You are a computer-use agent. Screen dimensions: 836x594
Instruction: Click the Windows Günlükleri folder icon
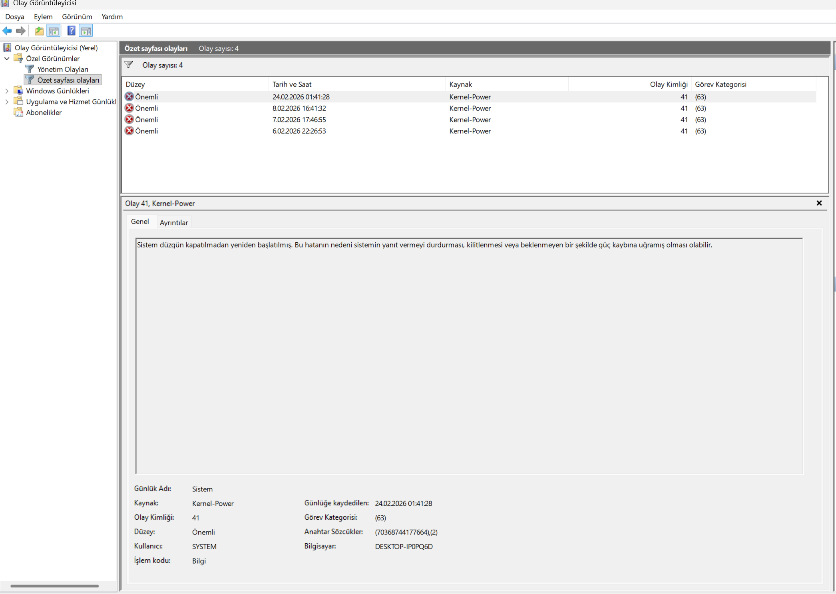(18, 91)
